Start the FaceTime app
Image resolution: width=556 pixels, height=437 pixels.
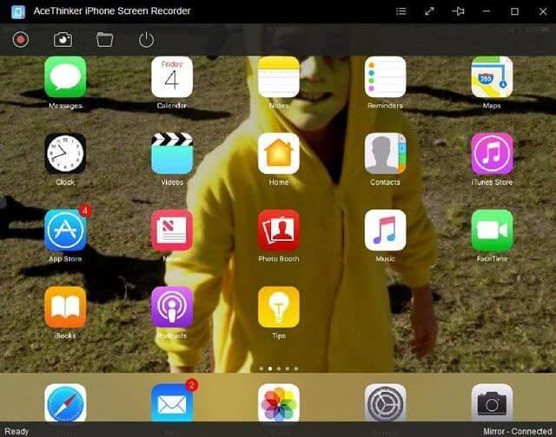[x=492, y=231]
